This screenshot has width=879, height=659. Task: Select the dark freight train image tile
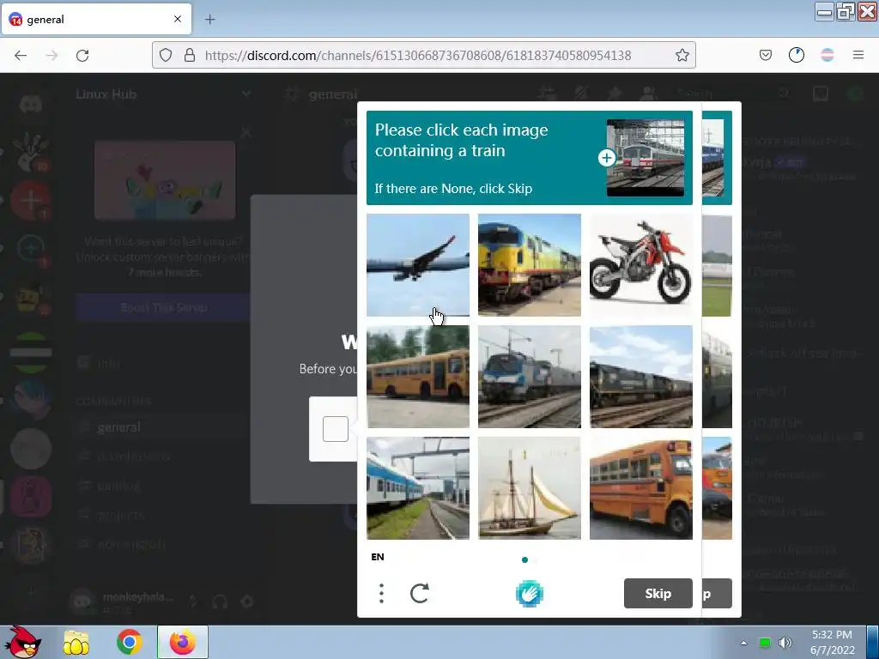640,377
